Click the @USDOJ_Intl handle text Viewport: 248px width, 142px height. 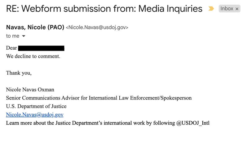[x=193, y=123]
